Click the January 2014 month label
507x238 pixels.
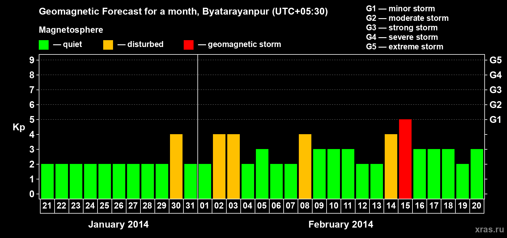point(118,224)
